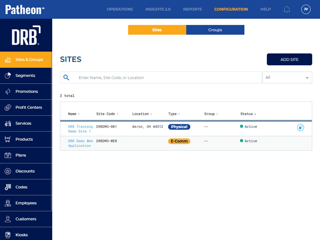Screen dimensions: 320x240
Task: Open the DRB Training Demo Site 1 link
Action: coord(80,129)
